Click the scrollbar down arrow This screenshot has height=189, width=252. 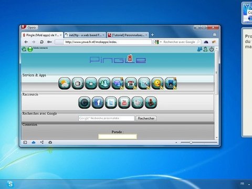click(217, 138)
